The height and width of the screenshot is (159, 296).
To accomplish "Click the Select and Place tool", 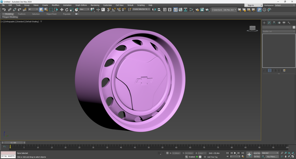I will tap(76, 10).
